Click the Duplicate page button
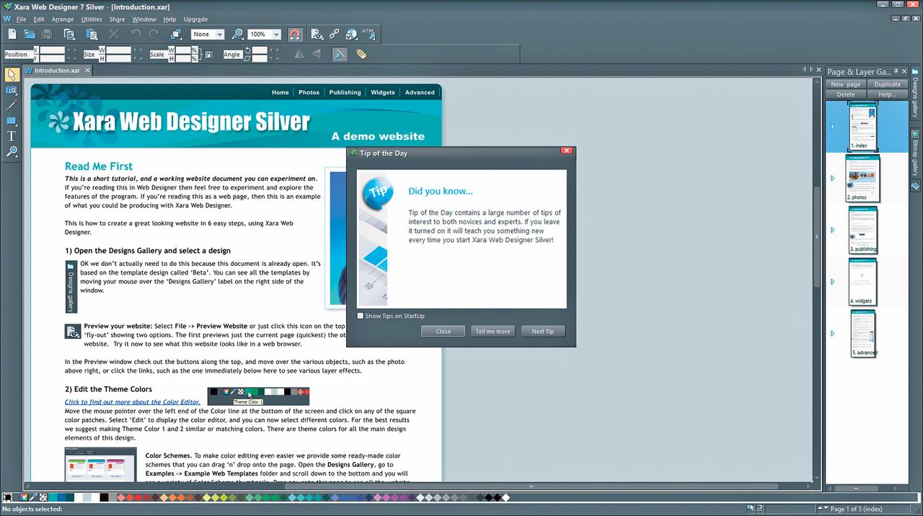Viewport: 923px width, 516px height. click(x=888, y=84)
